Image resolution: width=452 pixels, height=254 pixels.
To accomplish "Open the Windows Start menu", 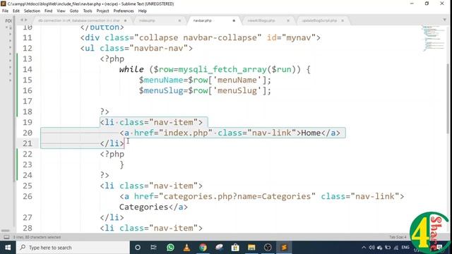I will coord(8,248).
